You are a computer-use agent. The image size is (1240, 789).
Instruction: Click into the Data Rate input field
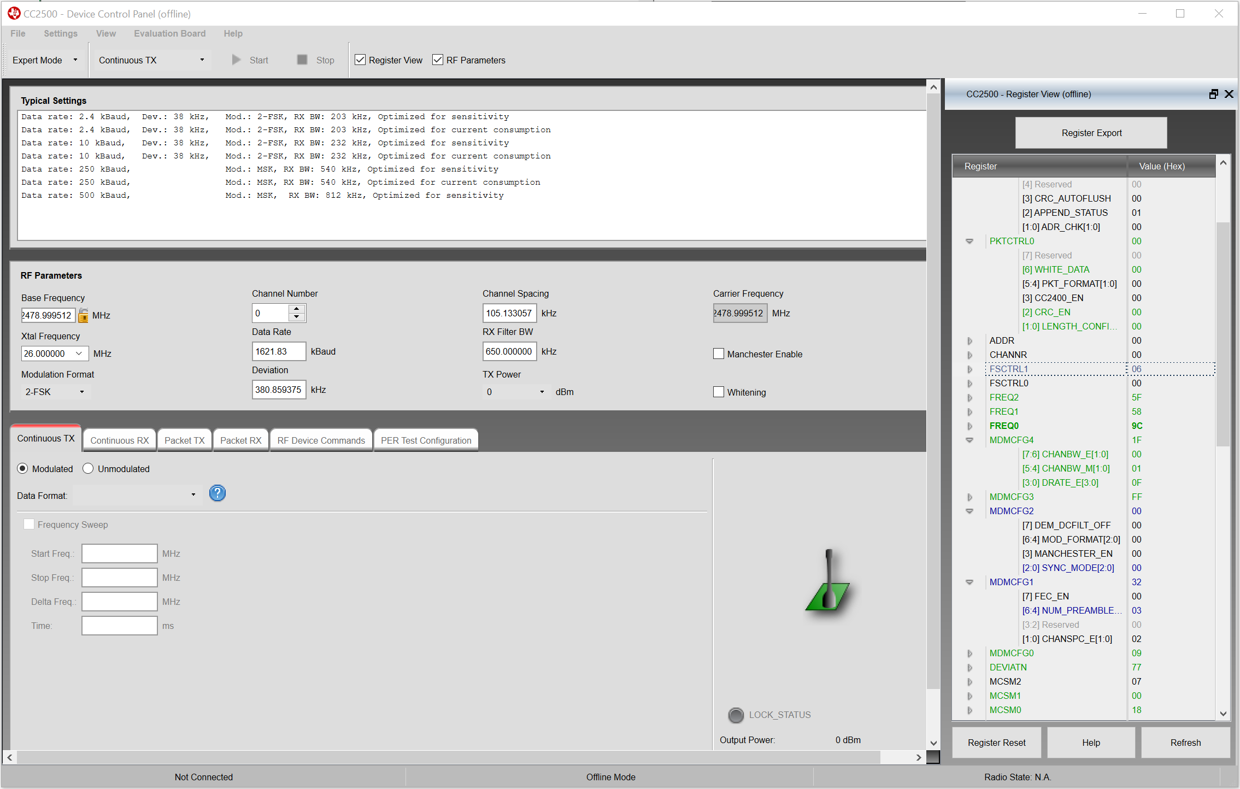pyautogui.click(x=278, y=351)
